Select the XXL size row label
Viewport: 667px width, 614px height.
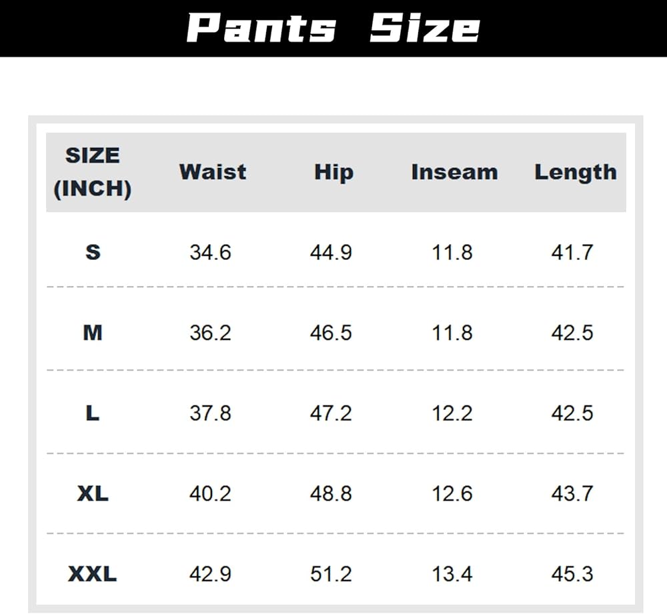pos(93,574)
